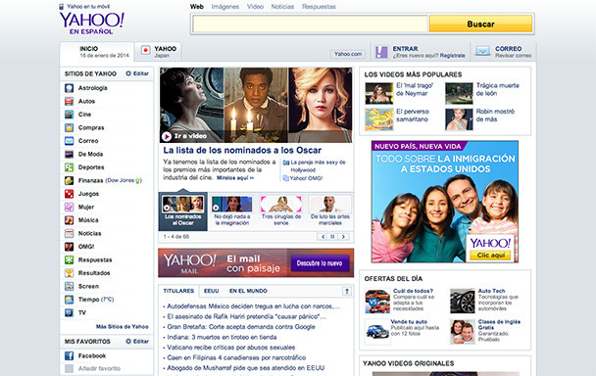Switch to the EEUU headlines tab

(212, 291)
